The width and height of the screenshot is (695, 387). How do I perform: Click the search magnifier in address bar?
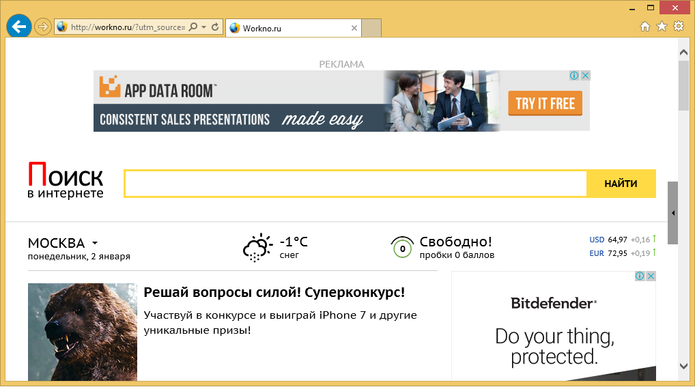coord(193,27)
